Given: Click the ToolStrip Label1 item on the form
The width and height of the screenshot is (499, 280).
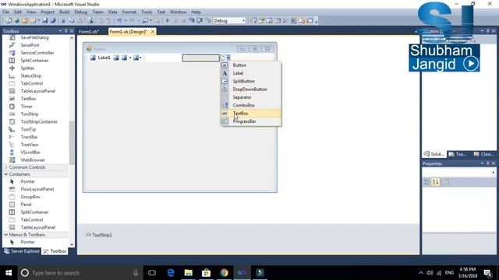Looking at the screenshot, I should click(x=104, y=58).
